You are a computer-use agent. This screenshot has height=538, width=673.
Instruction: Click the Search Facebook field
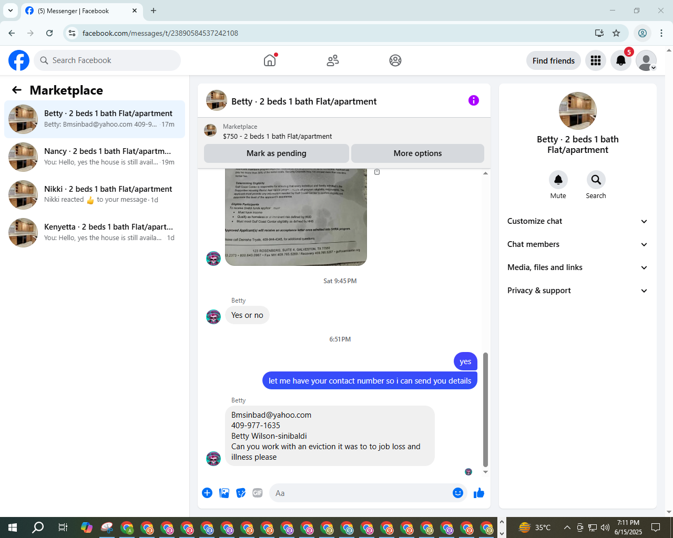pyautogui.click(x=107, y=60)
